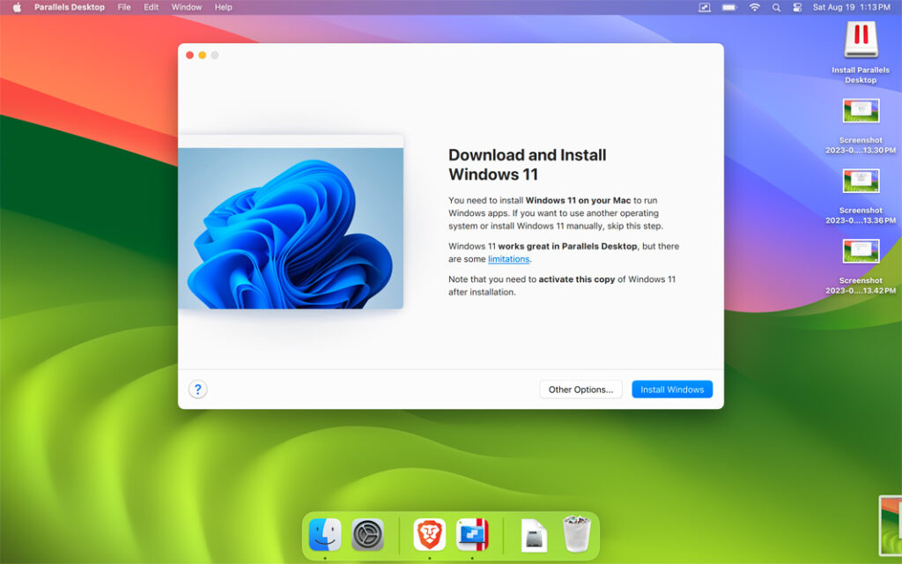
Task: Open Spotlight search from the menu bar
Action: (x=776, y=7)
